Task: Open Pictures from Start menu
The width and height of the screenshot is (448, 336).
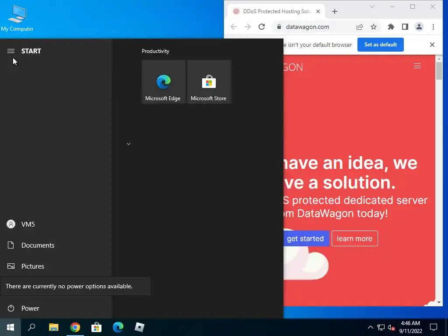Action: click(x=56, y=266)
